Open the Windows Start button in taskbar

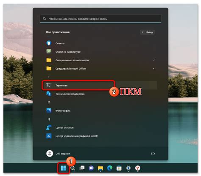63,168
